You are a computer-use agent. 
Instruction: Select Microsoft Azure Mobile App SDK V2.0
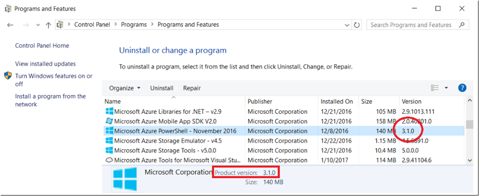pos(284,121)
